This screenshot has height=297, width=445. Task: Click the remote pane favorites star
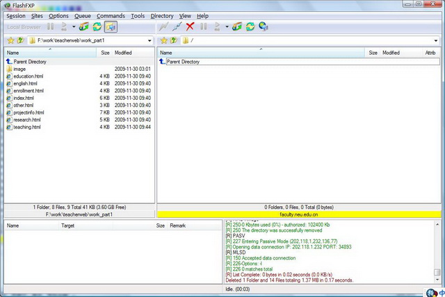[164, 40]
